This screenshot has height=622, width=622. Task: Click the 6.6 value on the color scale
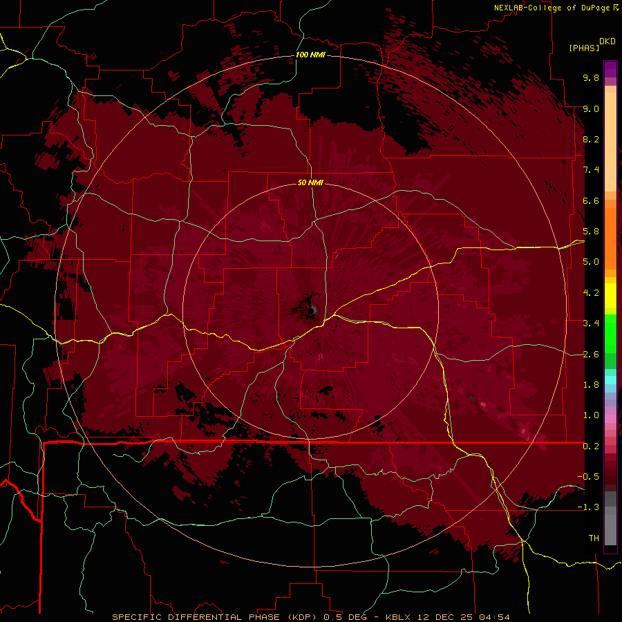[591, 200]
